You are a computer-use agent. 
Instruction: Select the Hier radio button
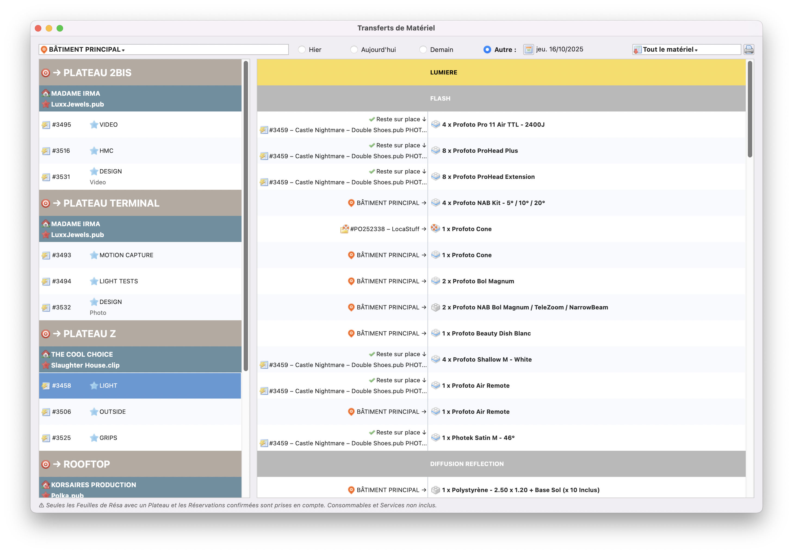302,50
